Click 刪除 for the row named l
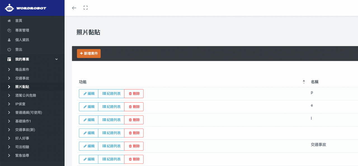The width and height of the screenshot is (358, 166). 134,120
